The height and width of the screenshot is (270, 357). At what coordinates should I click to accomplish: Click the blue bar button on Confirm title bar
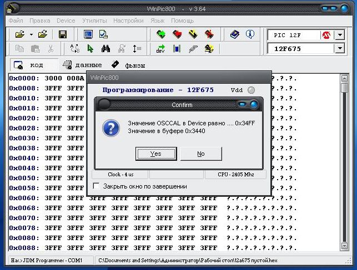pos(242,105)
